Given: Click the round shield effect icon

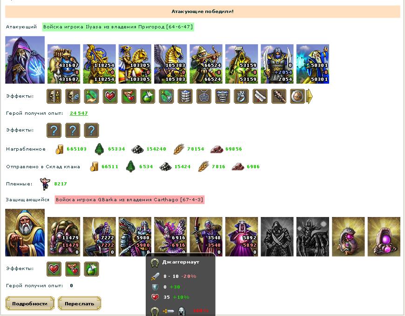Looking at the screenshot, I should (297, 96).
